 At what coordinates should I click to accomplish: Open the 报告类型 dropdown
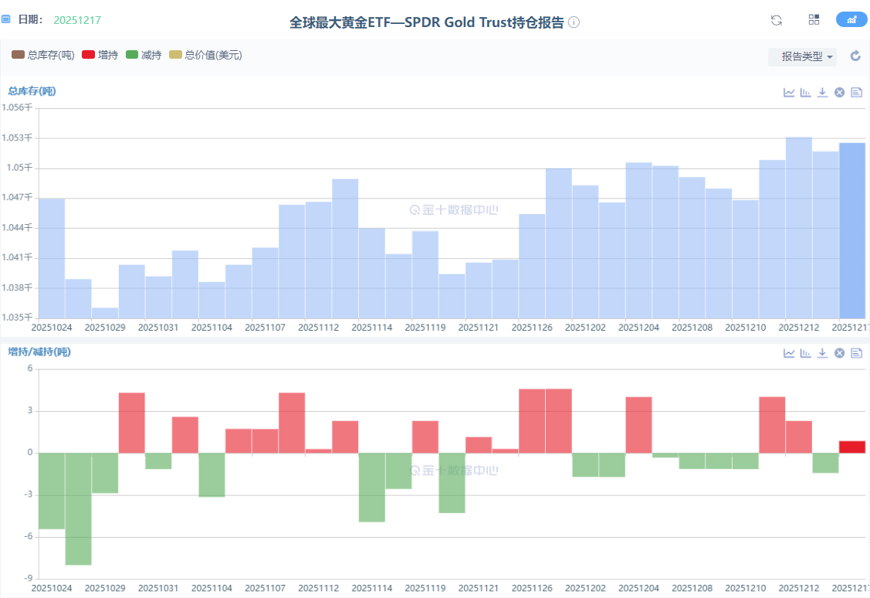pos(803,56)
